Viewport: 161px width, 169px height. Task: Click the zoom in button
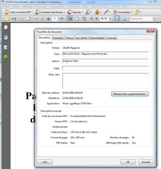pyautogui.click(x=97, y=19)
